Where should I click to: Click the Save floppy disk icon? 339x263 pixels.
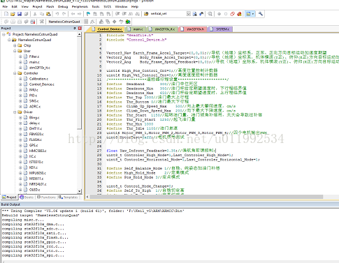click(20, 14)
